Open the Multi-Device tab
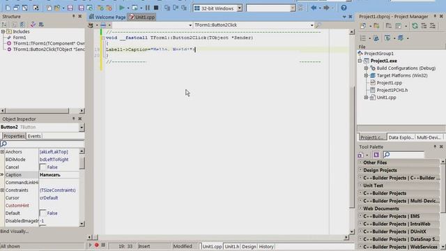The image size is (446, 251). tap(429, 137)
